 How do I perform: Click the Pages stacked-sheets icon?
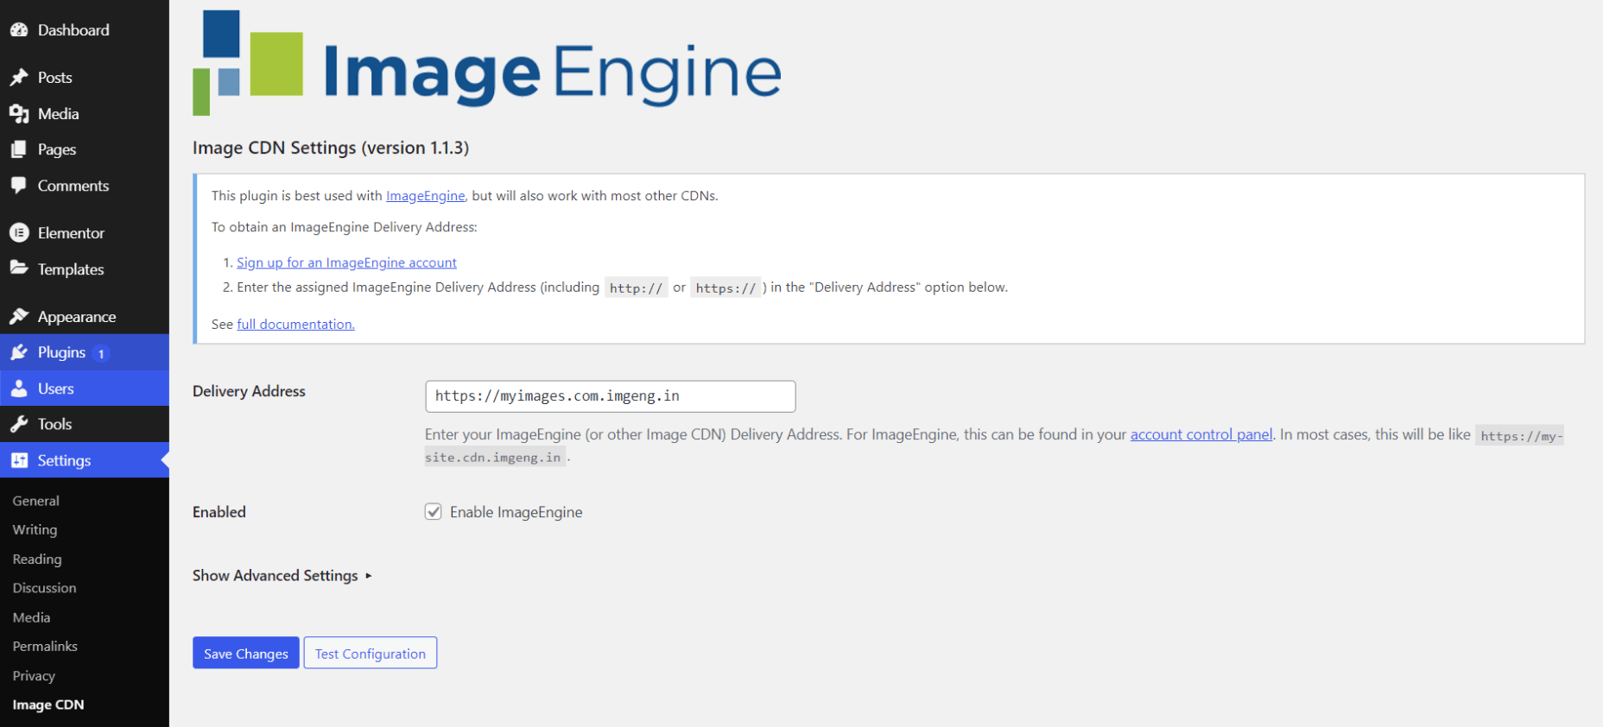tap(19, 149)
